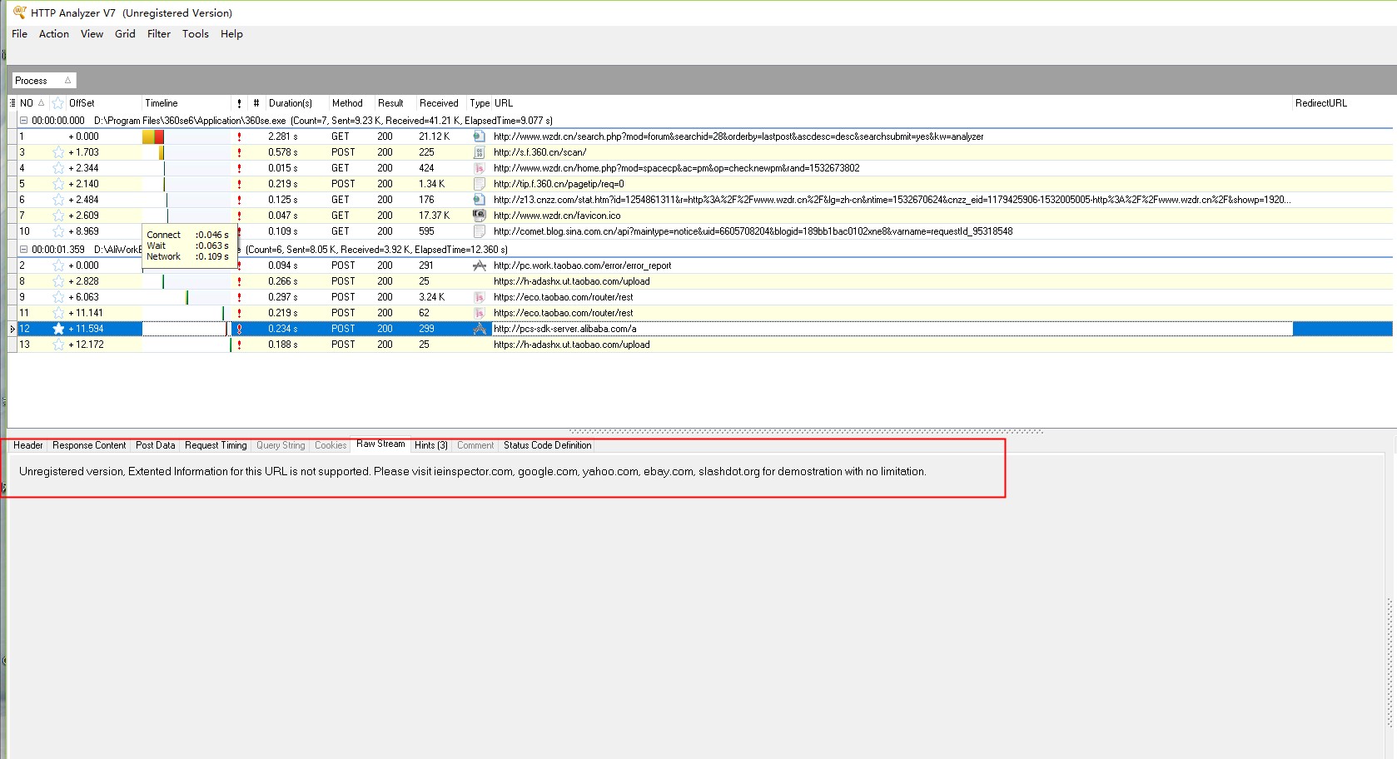
Task: Click the star icon on request 3
Action: (58, 152)
